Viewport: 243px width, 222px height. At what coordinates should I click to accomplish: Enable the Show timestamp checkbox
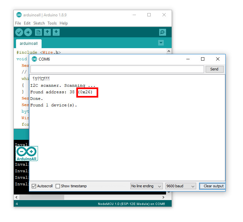click(58, 186)
